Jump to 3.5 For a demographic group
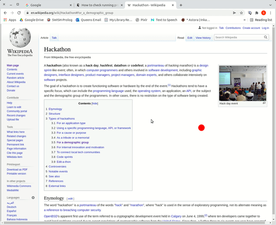The width and height of the screenshot is (276, 225). [x=73, y=143]
